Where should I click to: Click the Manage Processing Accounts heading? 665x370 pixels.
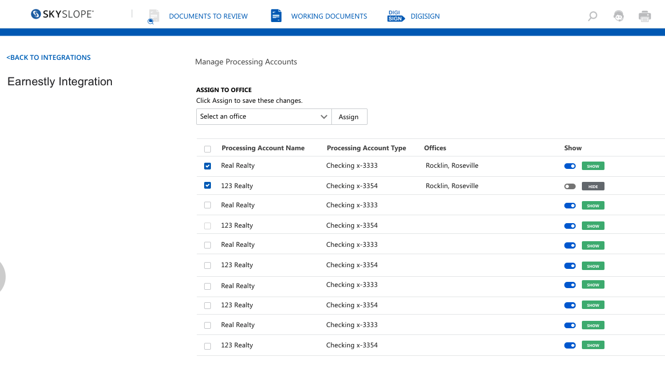click(x=246, y=62)
